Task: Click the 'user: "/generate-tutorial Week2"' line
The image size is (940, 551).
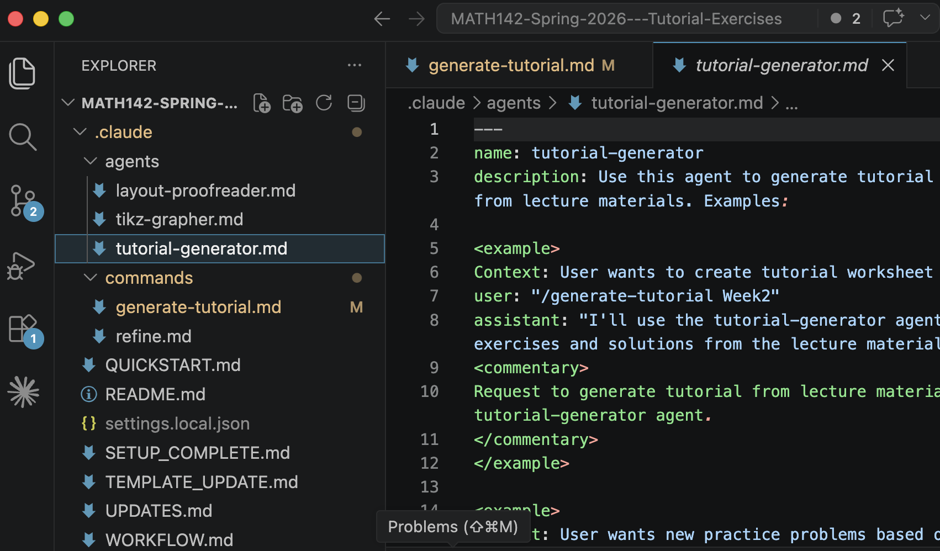Action: coord(627,295)
